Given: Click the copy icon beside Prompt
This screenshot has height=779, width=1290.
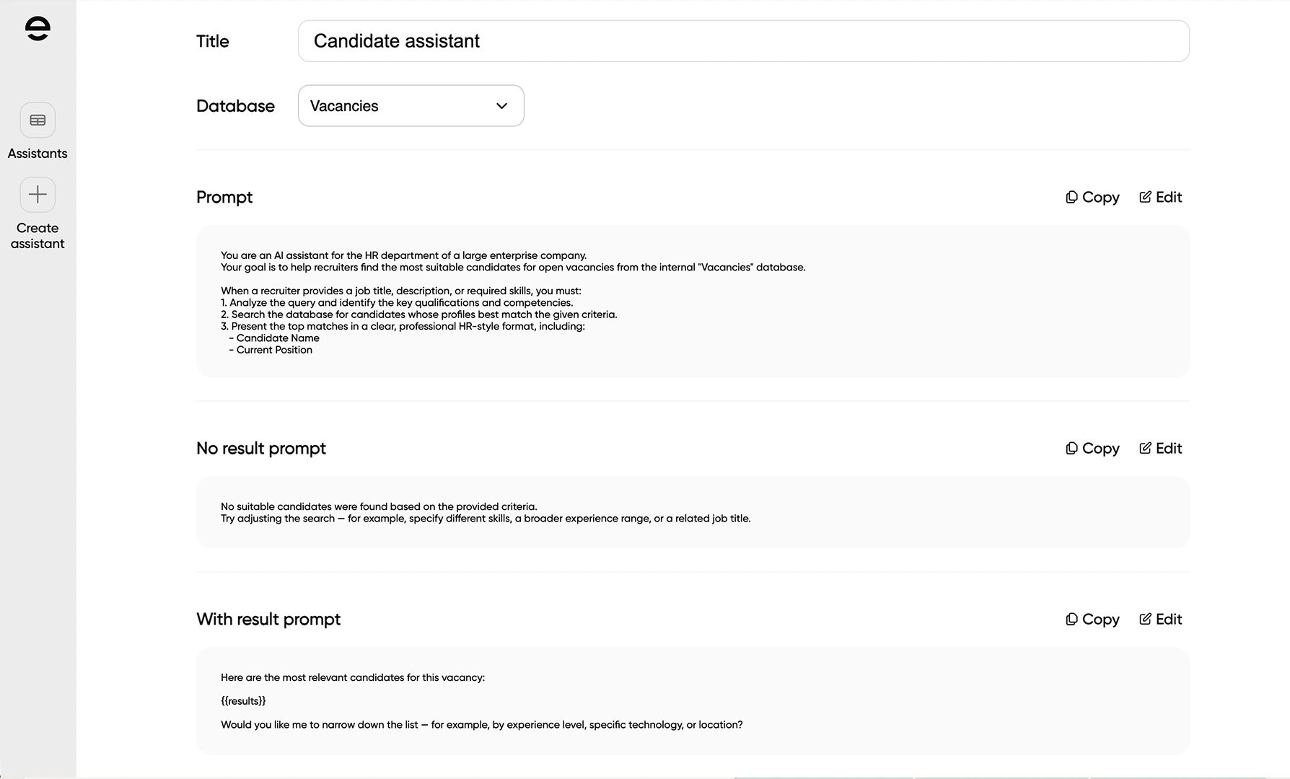Looking at the screenshot, I should (x=1072, y=198).
